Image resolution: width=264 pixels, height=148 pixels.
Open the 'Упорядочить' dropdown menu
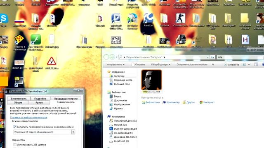coord(115,65)
